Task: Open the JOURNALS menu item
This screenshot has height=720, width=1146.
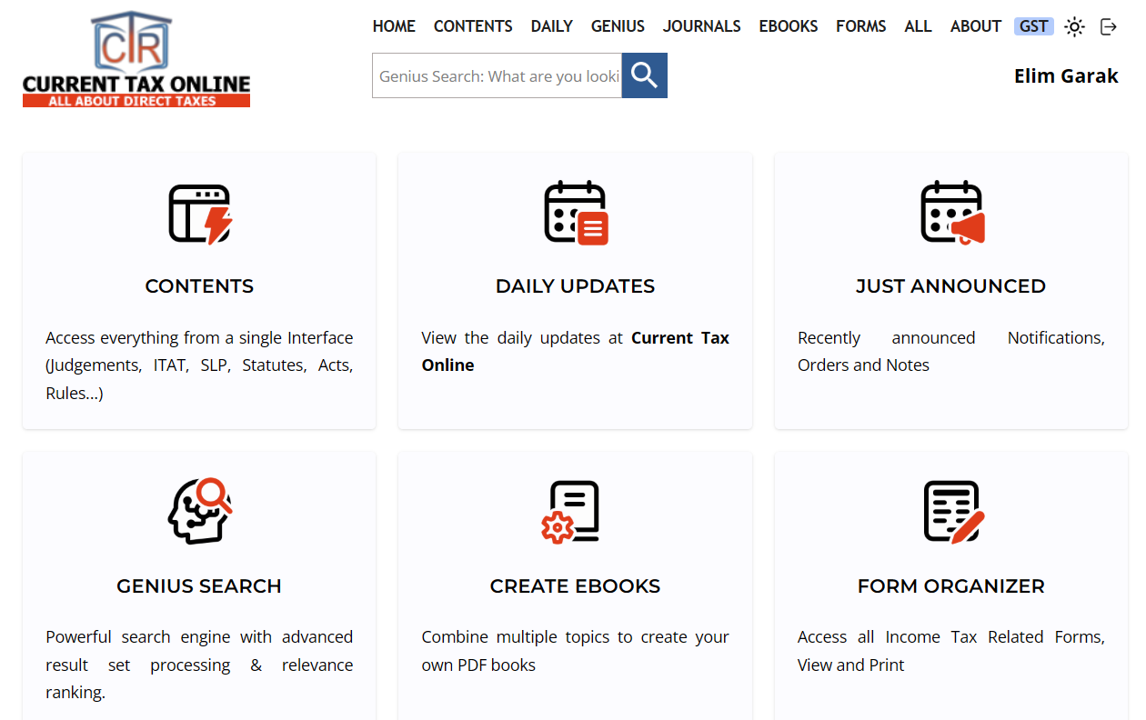Action: click(701, 26)
